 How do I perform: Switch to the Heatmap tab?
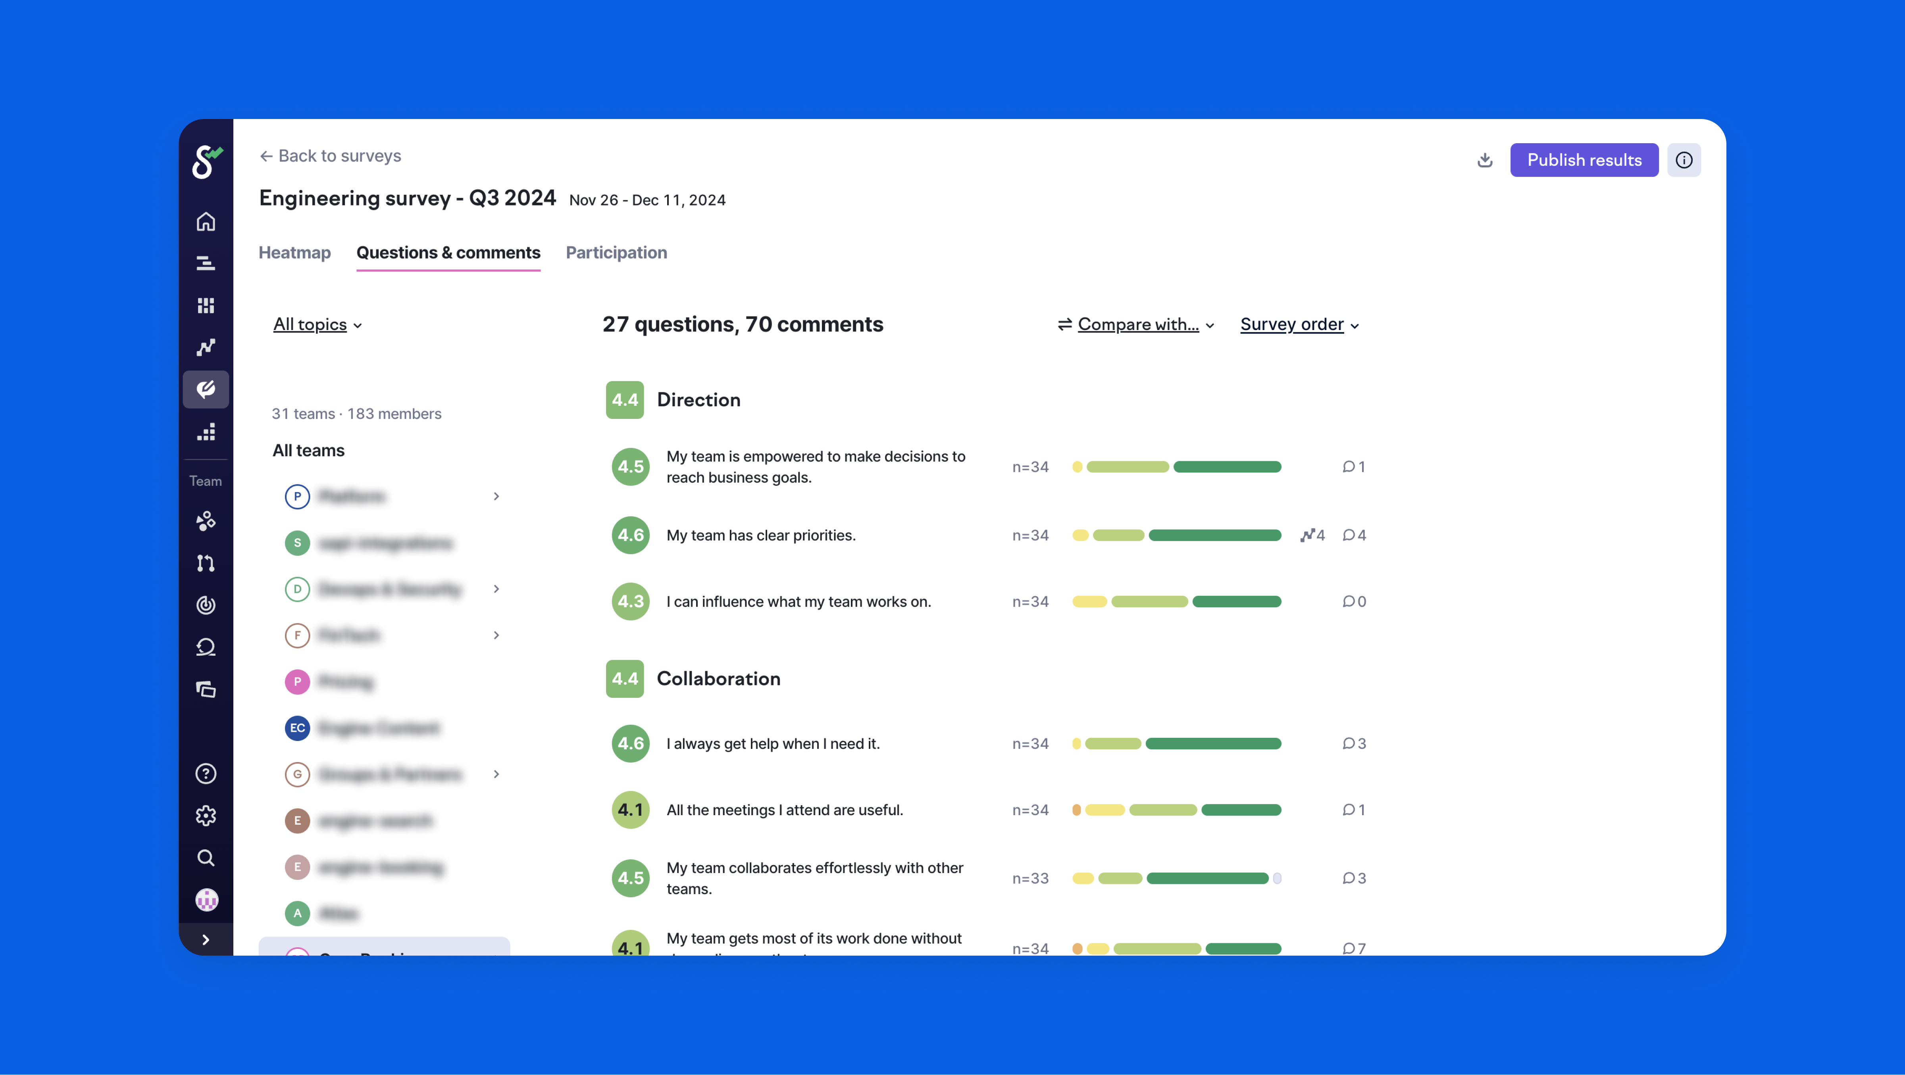pos(294,253)
